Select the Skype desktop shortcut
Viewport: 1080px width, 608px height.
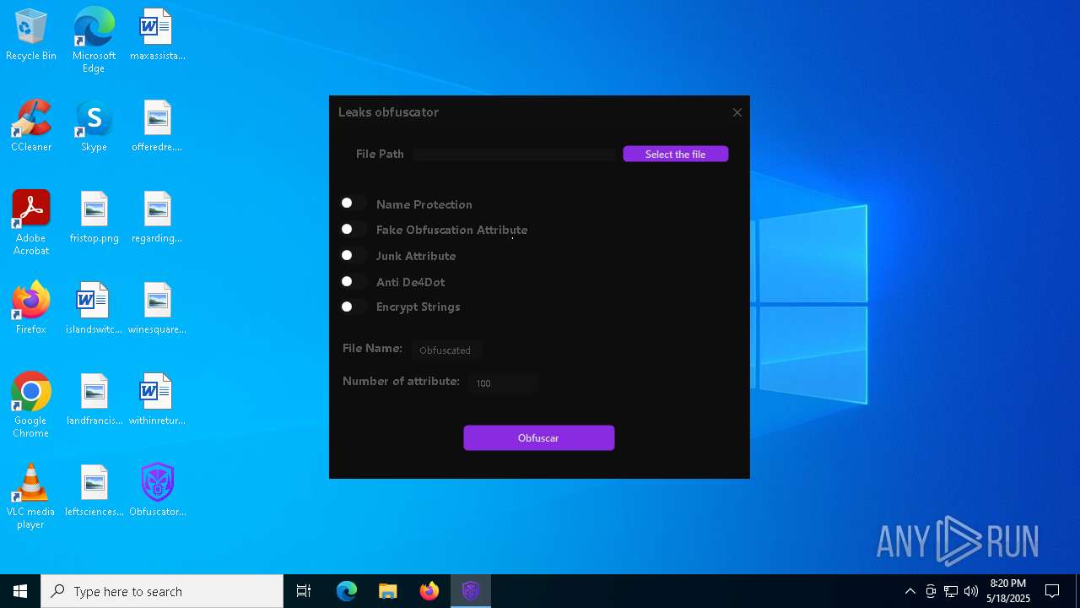pos(94,127)
